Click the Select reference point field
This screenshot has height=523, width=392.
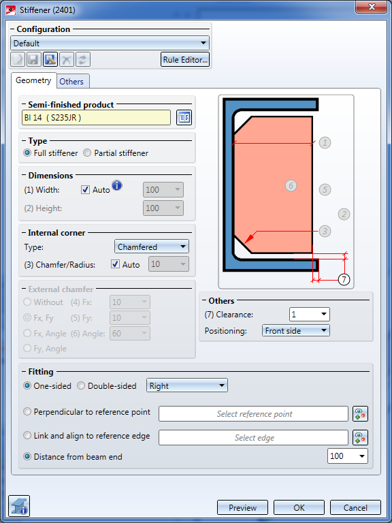point(254,413)
